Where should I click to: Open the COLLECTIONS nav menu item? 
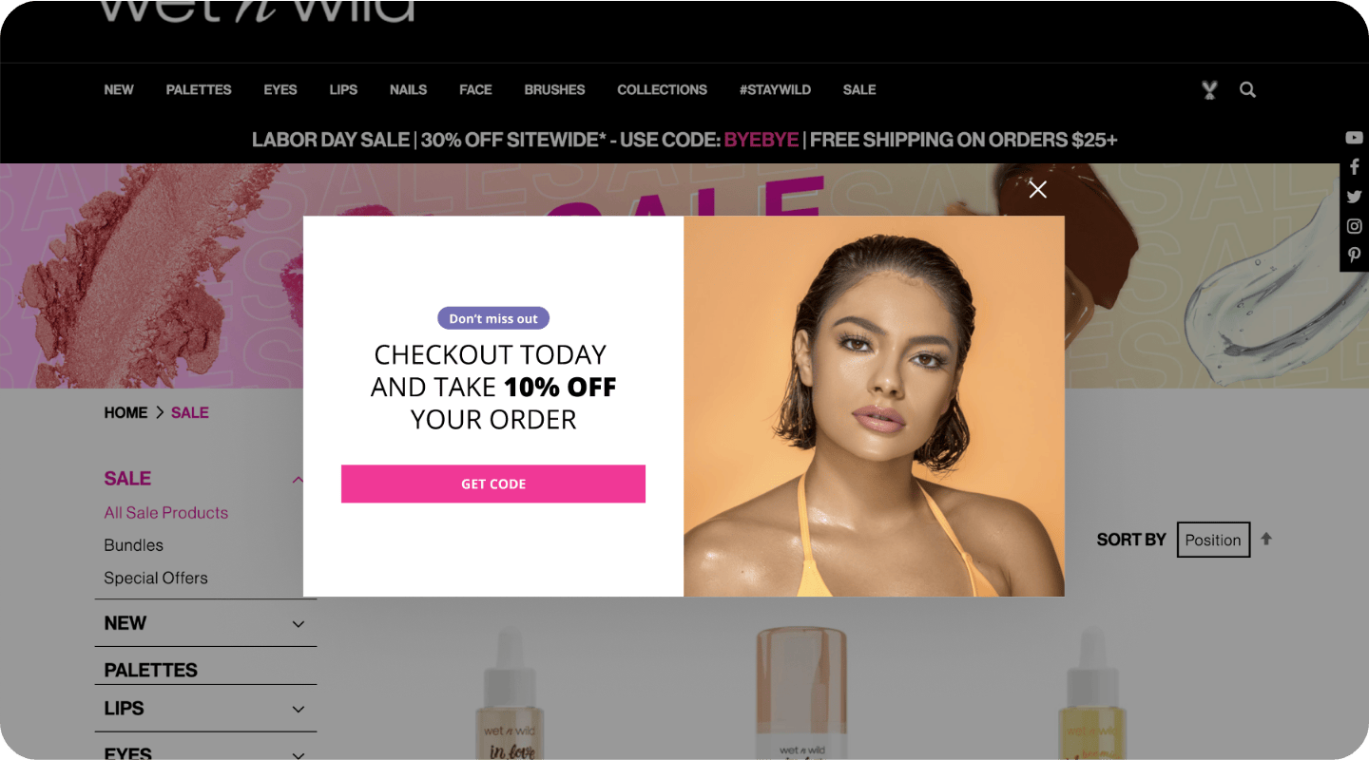point(663,89)
